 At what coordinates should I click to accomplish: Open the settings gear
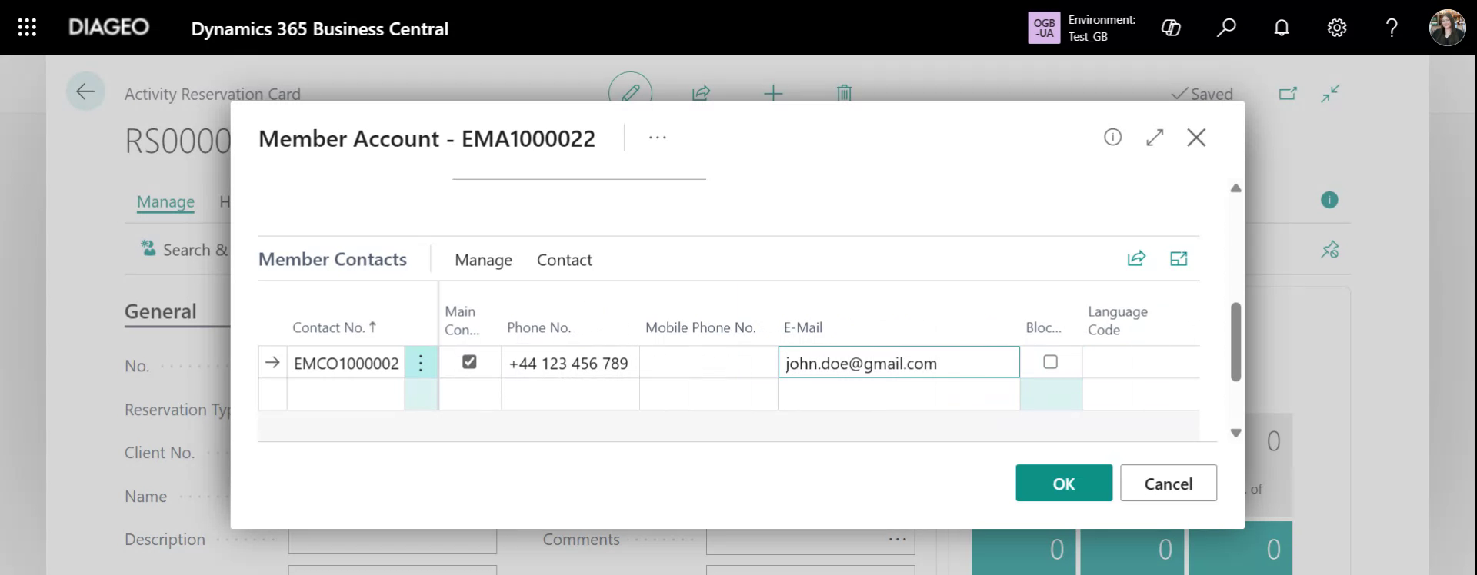[x=1337, y=28]
